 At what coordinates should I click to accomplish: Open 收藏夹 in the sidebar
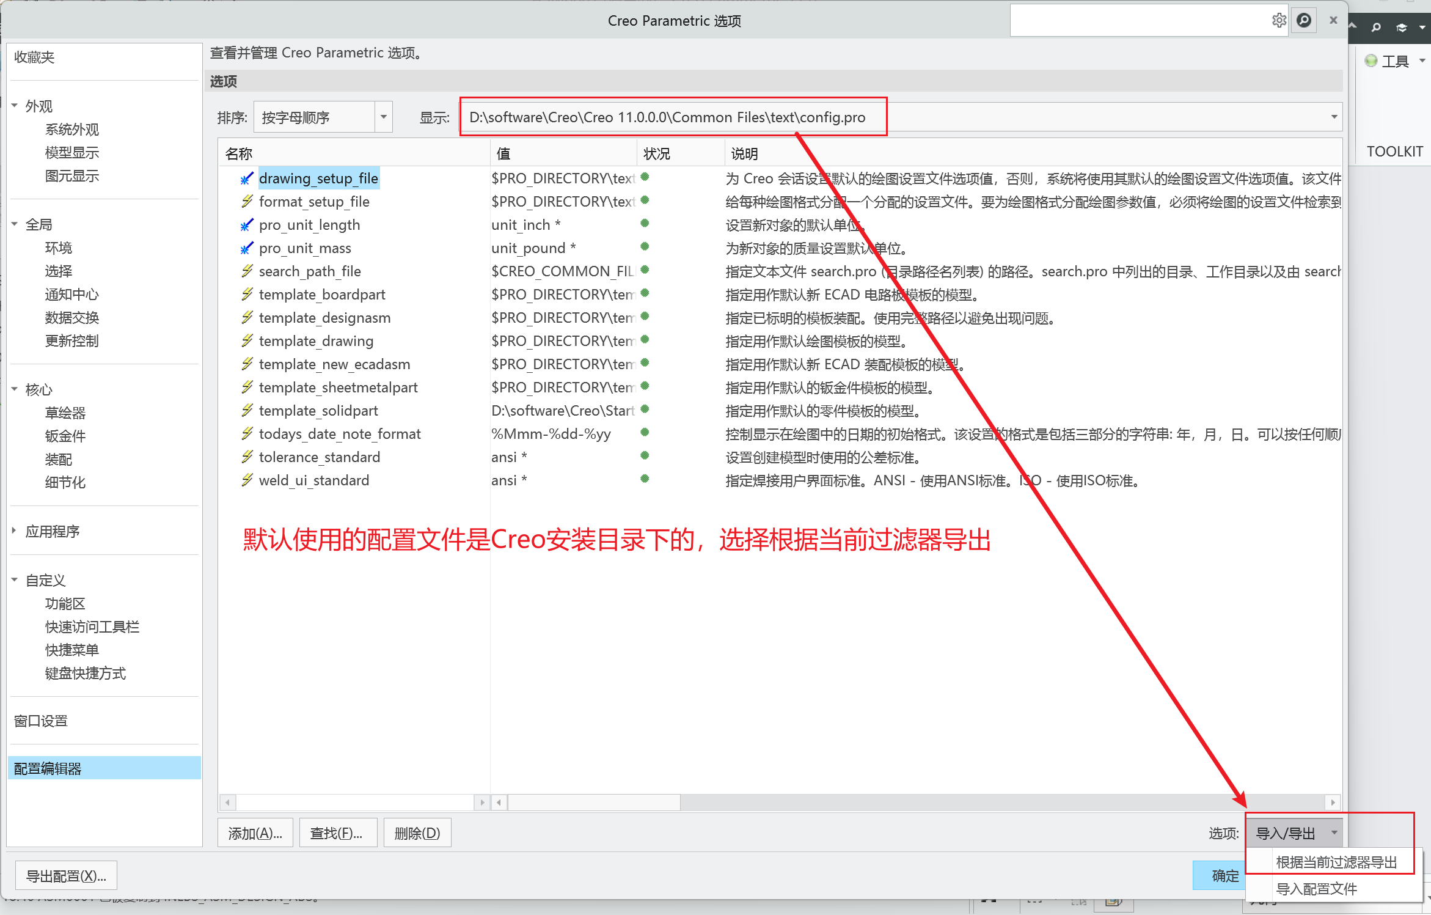35,57
